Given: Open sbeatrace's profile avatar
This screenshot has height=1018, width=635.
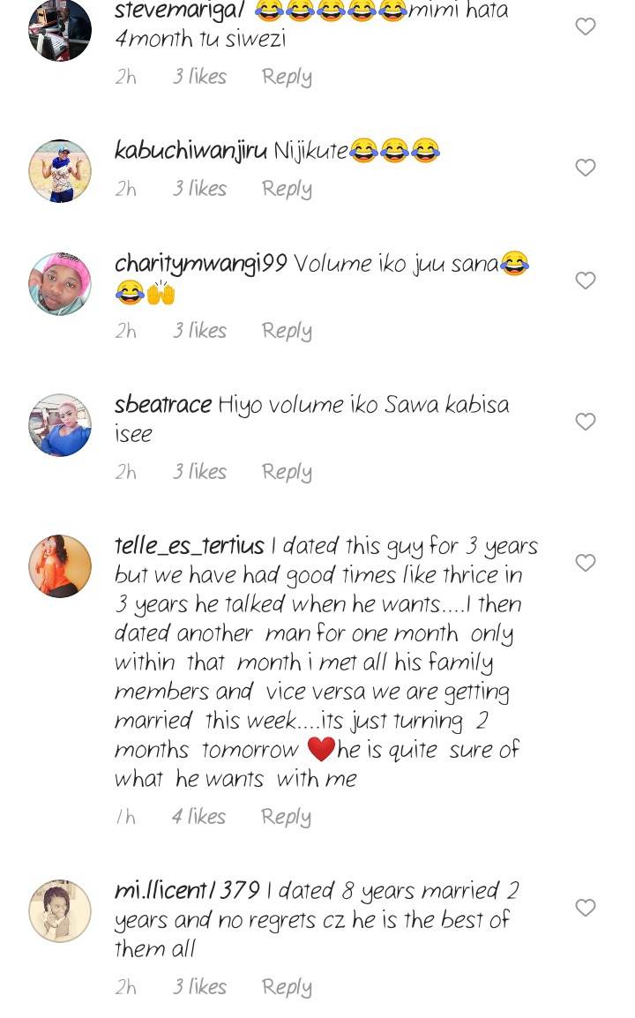Looking at the screenshot, I should click(60, 425).
